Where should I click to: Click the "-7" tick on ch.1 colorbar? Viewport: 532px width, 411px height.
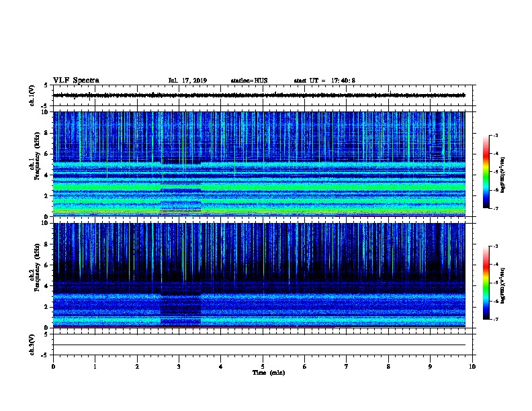pos(495,208)
